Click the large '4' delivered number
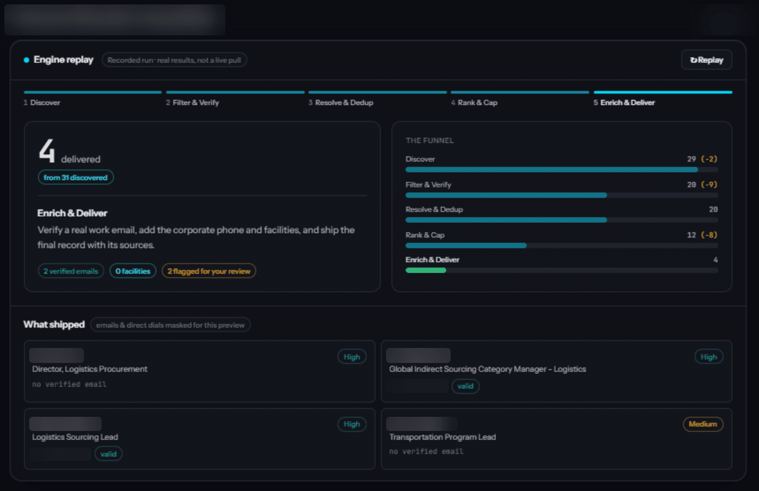 pyautogui.click(x=47, y=151)
